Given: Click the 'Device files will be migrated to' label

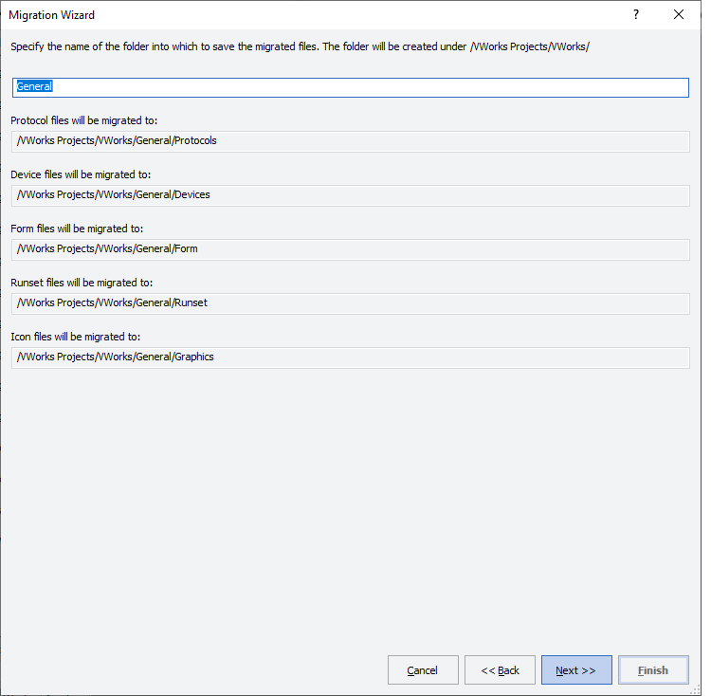Looking at the screenshot, I should tap(81, 174).
